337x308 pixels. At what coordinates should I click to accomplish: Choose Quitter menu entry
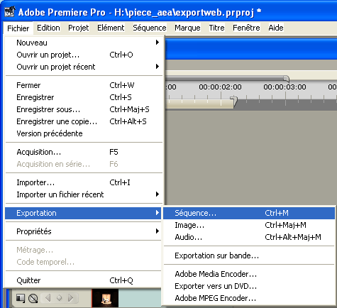click(84, 280)
